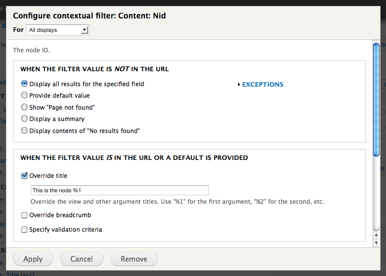Screen dimensions: 386x276
Task: Choose the 'Provide default value' option
Action: tap(24, 95)
